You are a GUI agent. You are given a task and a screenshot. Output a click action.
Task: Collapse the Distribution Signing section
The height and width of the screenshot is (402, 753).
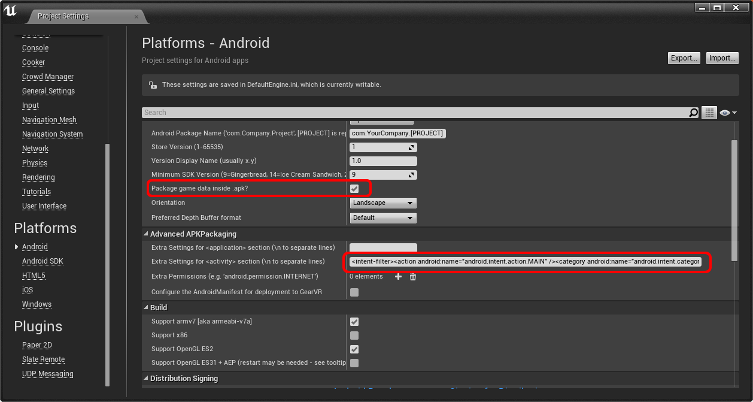(x=145, y=379)
